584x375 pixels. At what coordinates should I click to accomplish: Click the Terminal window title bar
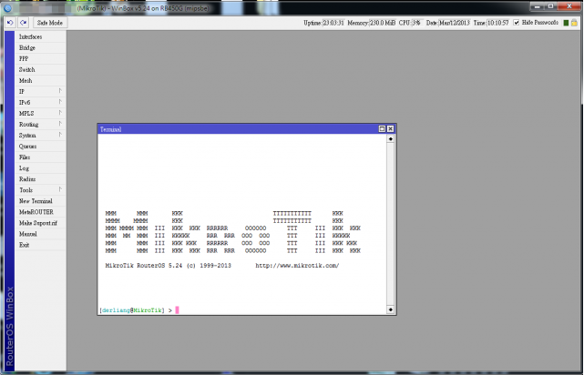point(239,129)
